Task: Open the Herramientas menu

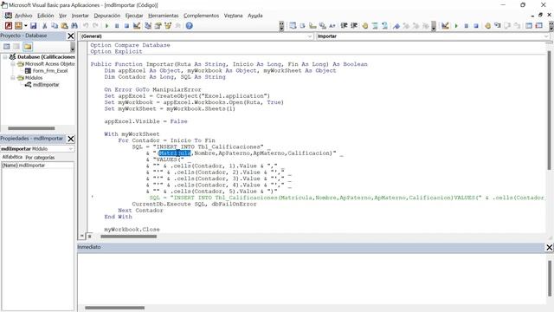Action: point(164,16)
